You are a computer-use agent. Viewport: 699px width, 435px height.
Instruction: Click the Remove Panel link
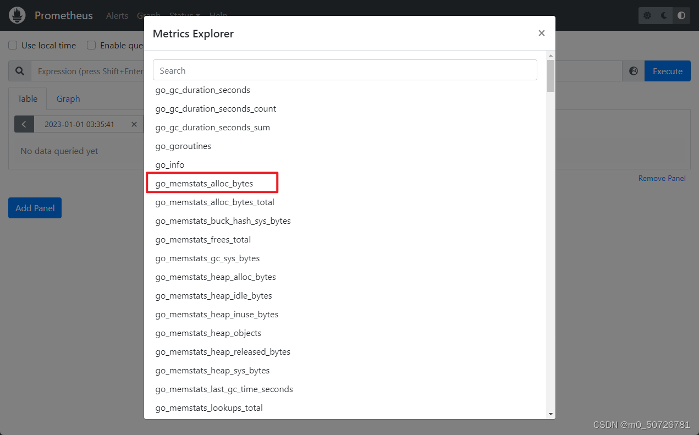point(662,178)
